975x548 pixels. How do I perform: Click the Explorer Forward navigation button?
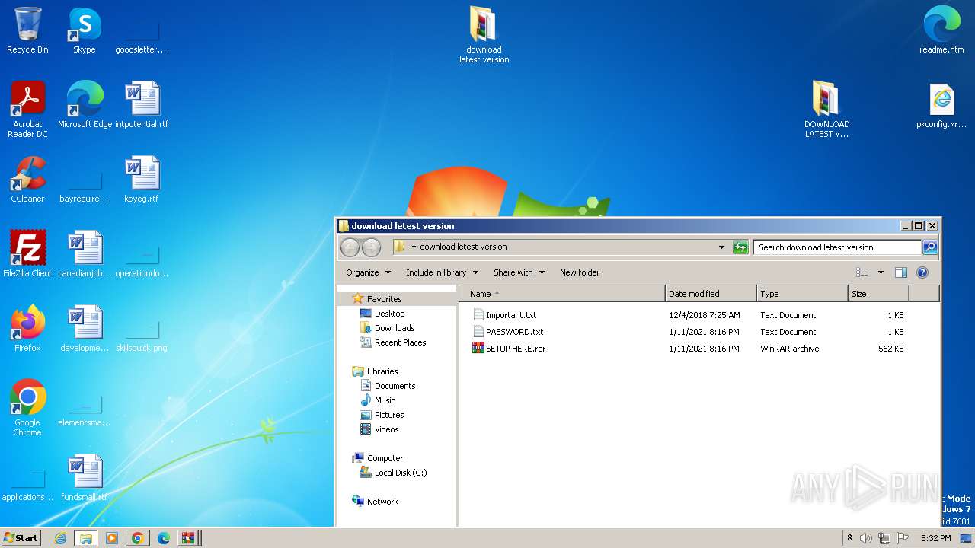coord(371,247)
